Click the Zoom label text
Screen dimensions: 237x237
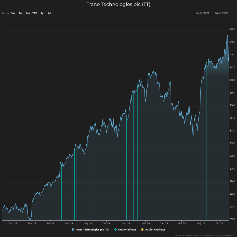pyautogui.click(x=5, y=13)
